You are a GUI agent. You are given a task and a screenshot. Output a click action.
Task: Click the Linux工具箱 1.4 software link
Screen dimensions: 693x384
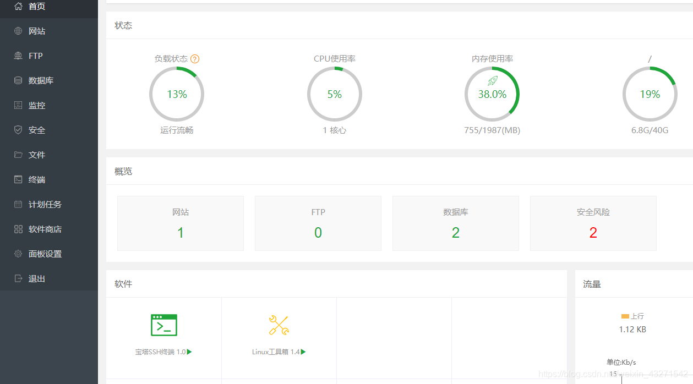coord(279,352)
